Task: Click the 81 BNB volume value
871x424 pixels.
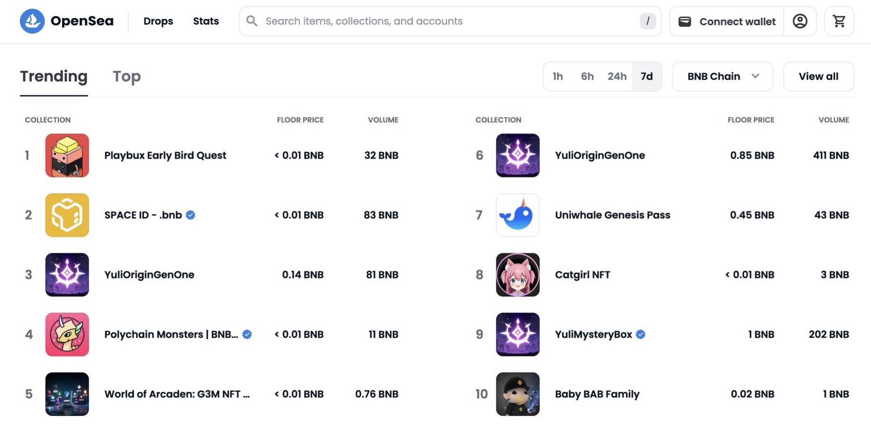Action: pos(382,275)
